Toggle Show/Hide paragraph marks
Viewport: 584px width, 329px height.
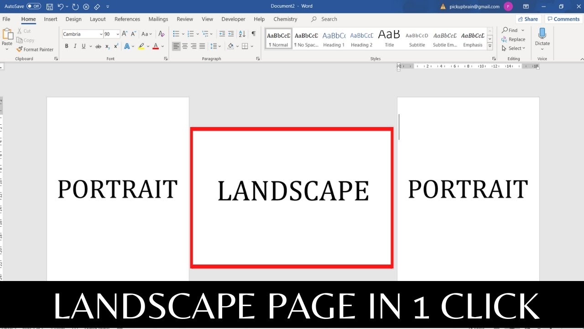[x=253, y=34]
